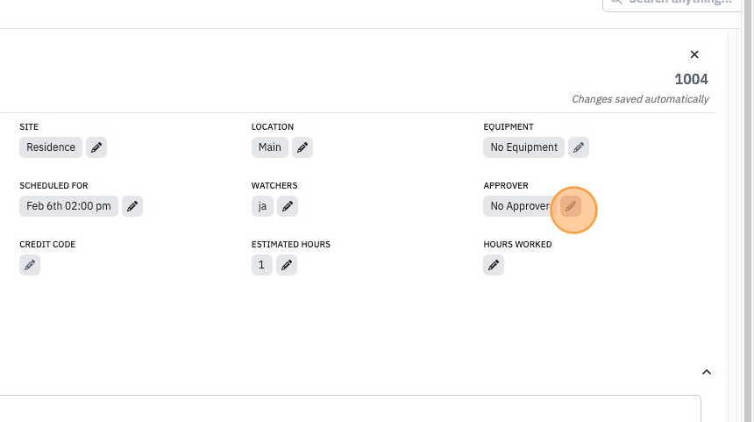Click the No Approver chip
This screenshot has width=754, height=422.
(x=520, y=206)
